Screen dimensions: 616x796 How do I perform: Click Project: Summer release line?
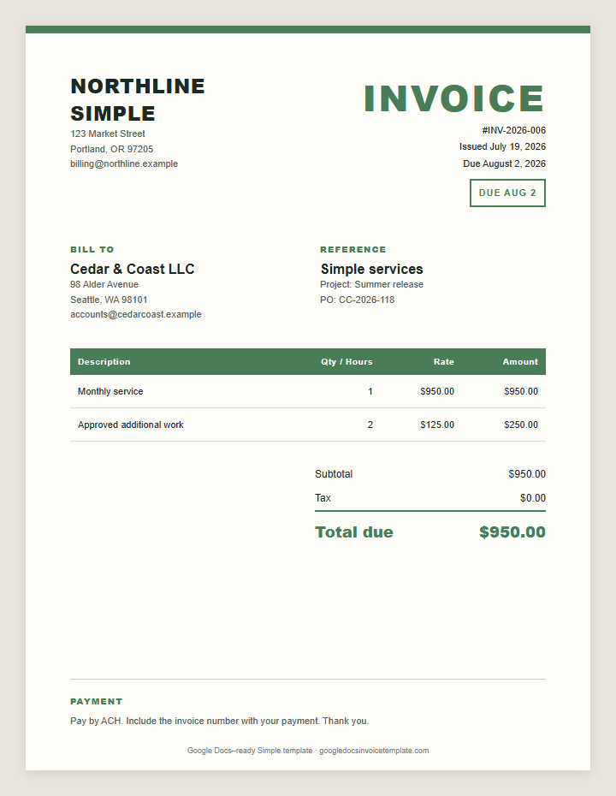[372, 284]
